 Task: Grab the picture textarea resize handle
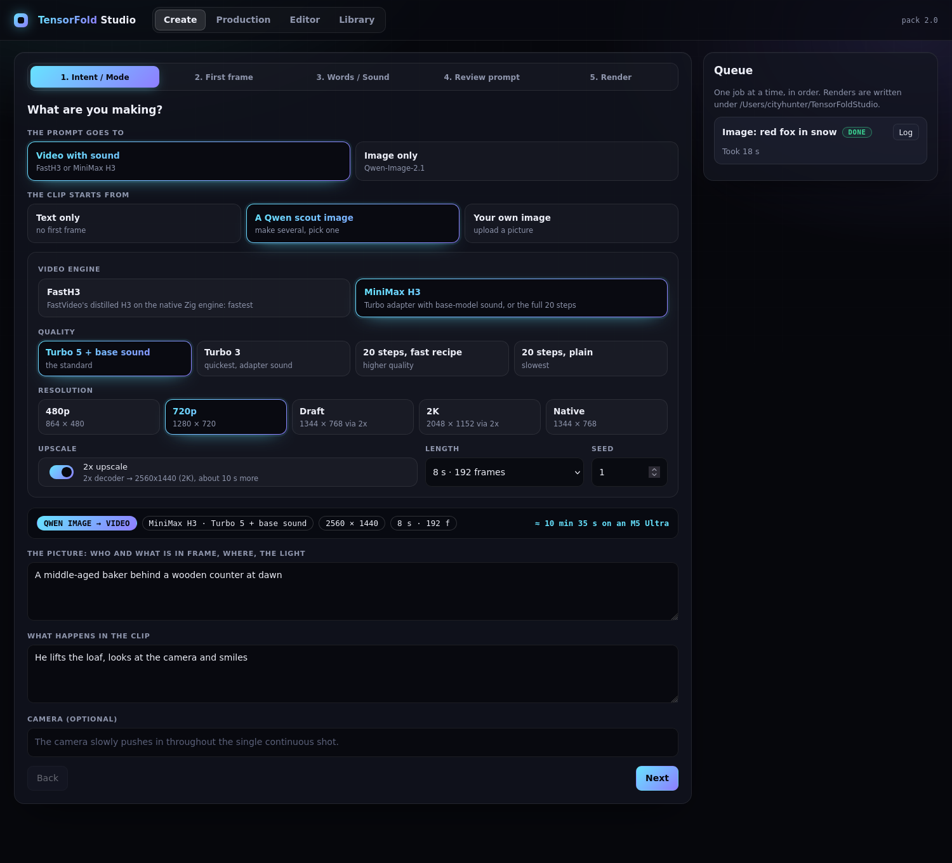tap(674, 616)
